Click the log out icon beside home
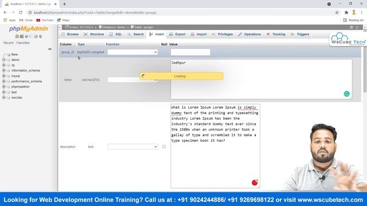Image resolution: width=367 pixels, height=206 pixels. tap(22, 37)
